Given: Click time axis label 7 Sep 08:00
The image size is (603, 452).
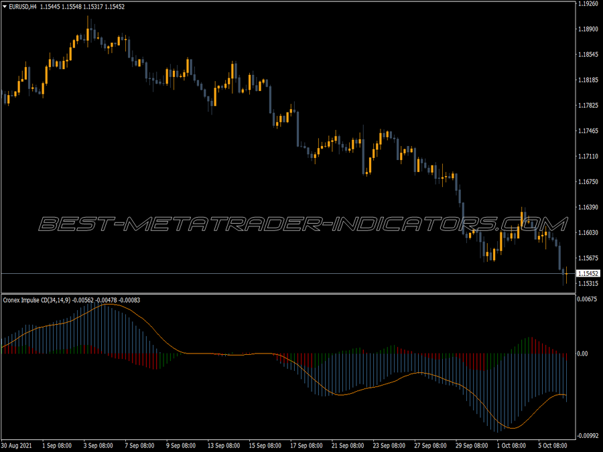Looking at the screenshot, I should click(139, 446).
